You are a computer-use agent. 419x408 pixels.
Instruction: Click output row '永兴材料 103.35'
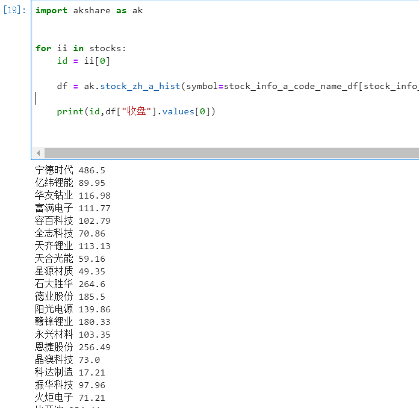pyautogui.click(x=72, y=335)
